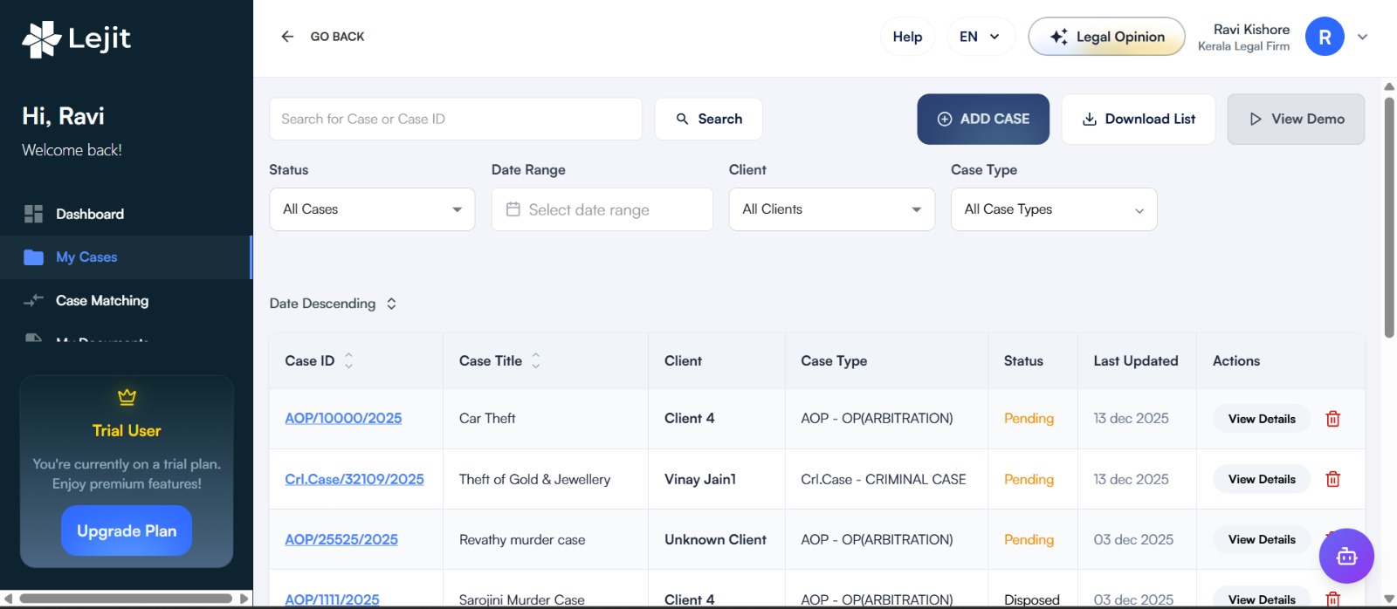Image resolution: width=1397 pixels, height=609 pixels.
Task: Click the calendar icon in date range
Action: click(513, 209)
